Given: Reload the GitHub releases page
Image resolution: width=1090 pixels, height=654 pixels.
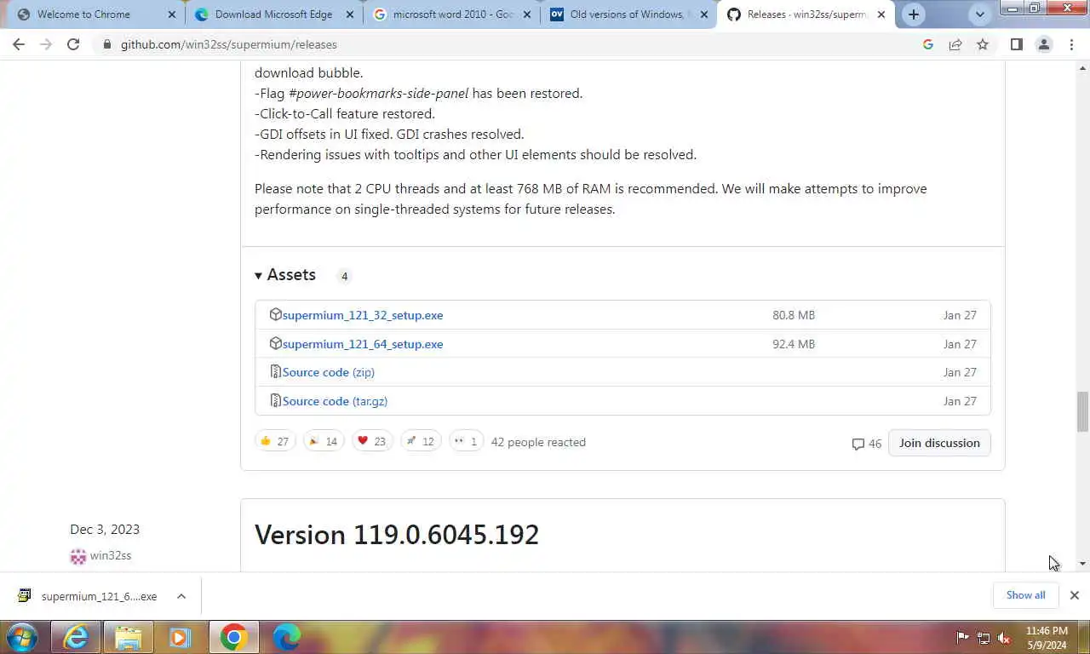Looking at the screenshot, I should click(73, 44).
